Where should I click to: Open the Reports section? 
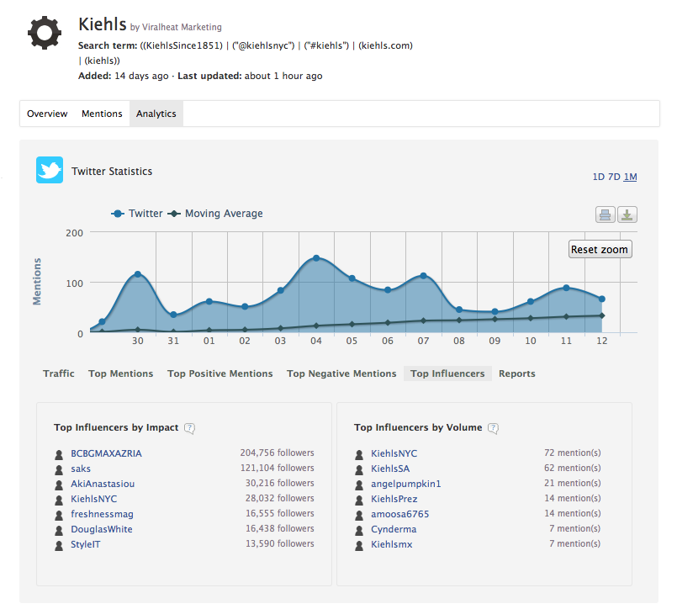coord(516,373)
